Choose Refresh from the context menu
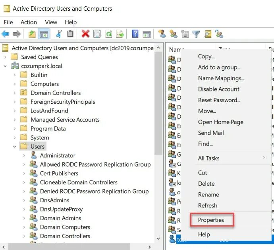This screenshot has width=274, height=250. (208, 205)
